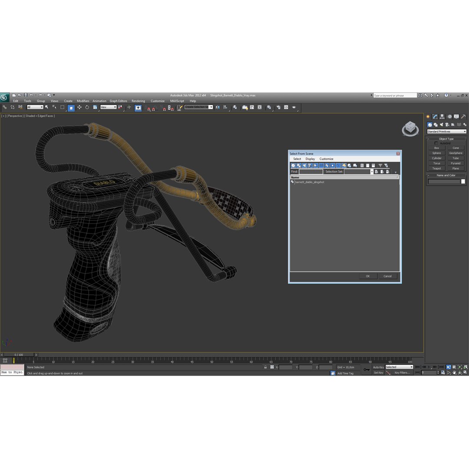469x469 pixels.
Task: Click the Select and Link tool
Action: [4, 107]
